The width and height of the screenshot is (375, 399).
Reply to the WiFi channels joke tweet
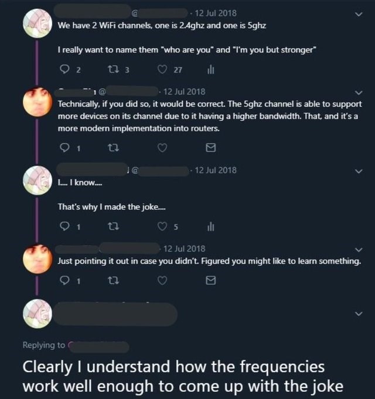pos(64,70)
